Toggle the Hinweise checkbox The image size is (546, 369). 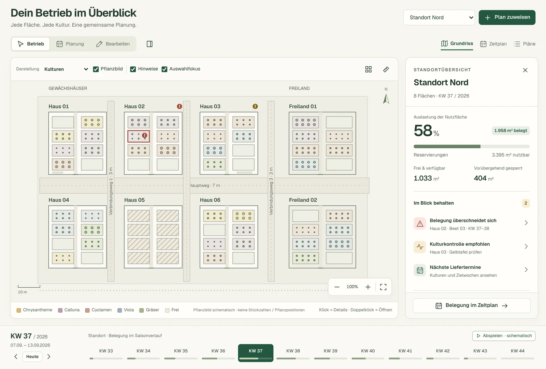pyautogui.click(x=133, y=69)
